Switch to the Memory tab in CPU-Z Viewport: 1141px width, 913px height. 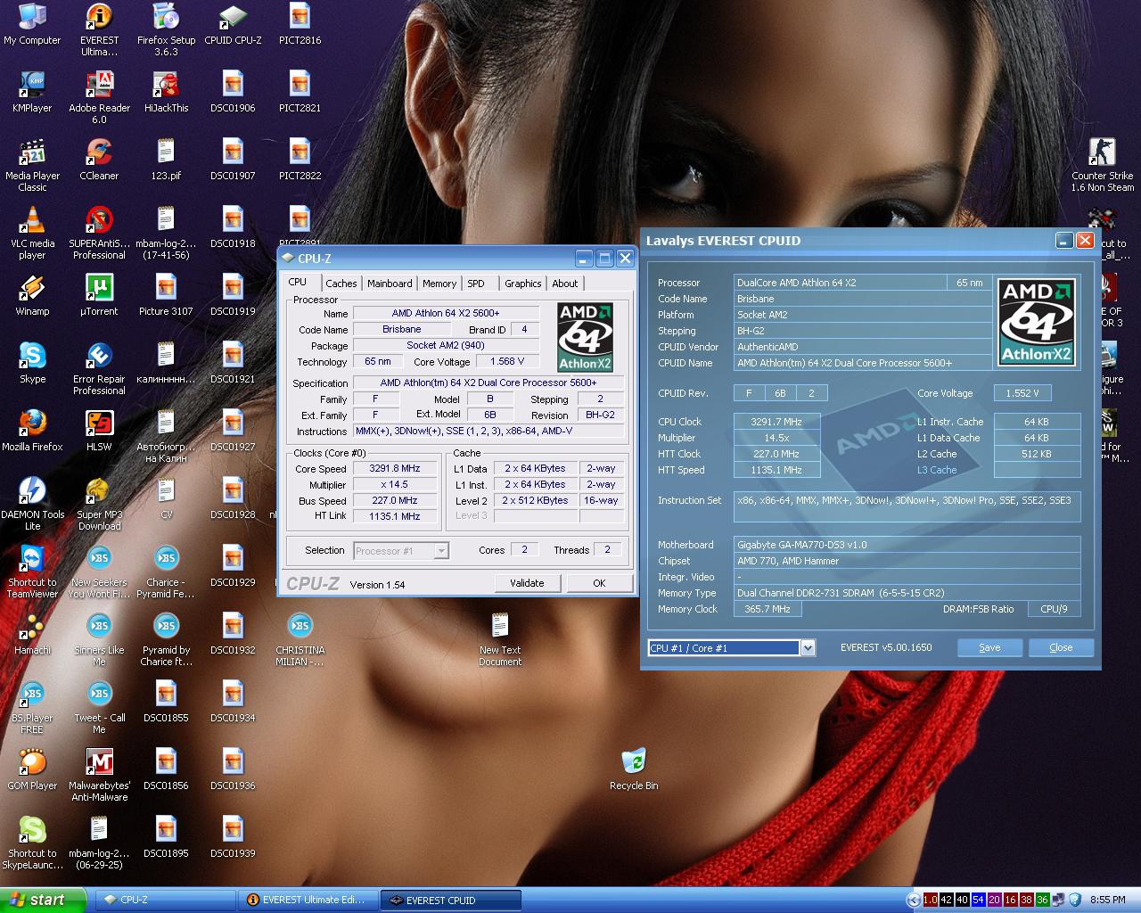pyautogui.click(x=439, y=284)
